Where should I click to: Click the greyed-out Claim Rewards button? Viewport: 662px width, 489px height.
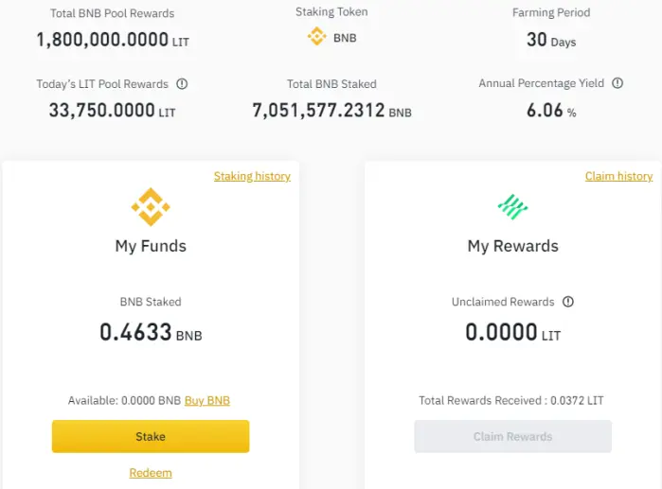point(512,436)
